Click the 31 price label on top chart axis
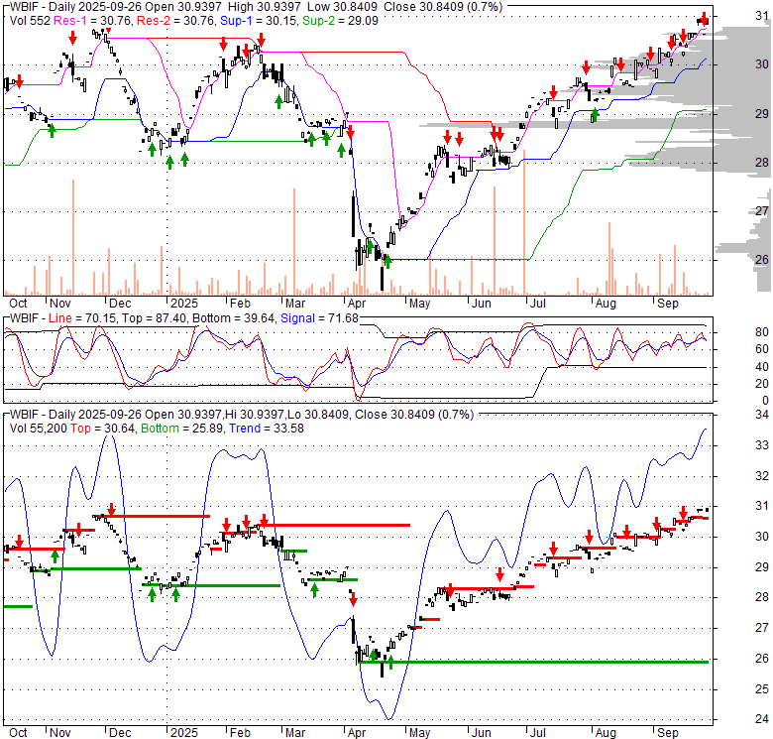The image size is (773, 739). pos(762,16)
